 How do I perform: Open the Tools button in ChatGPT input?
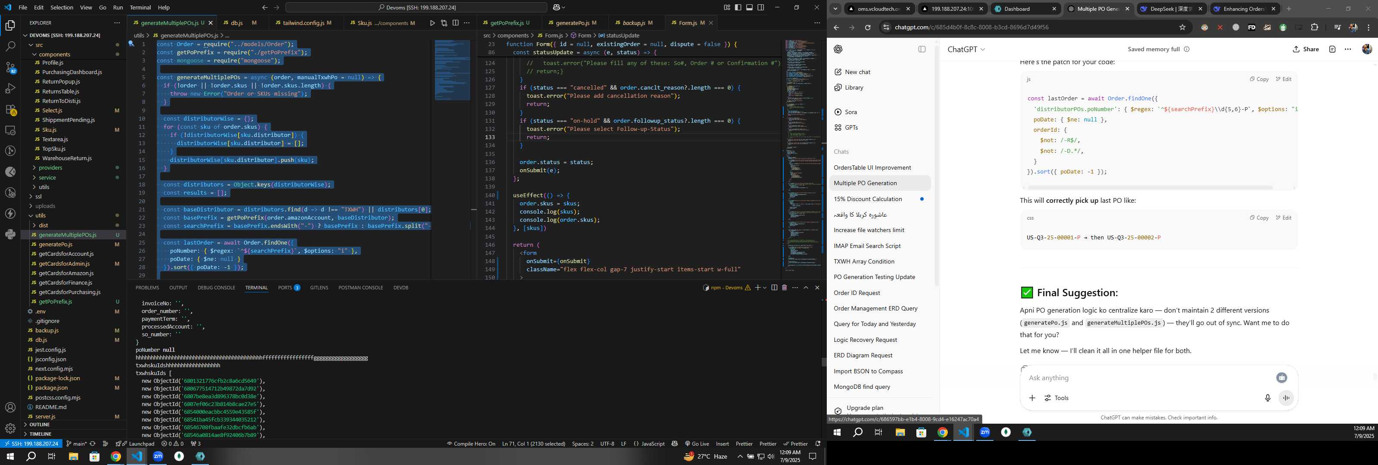pos(1056,398)
